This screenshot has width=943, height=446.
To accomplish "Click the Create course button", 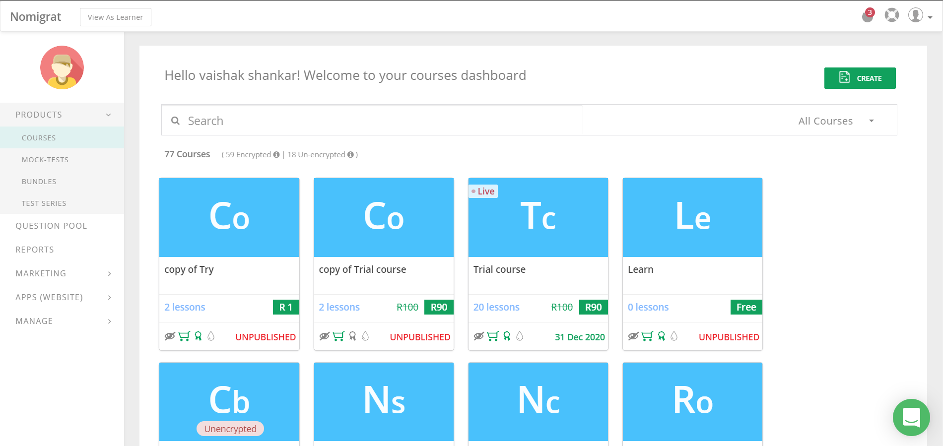I will [860, 78].
